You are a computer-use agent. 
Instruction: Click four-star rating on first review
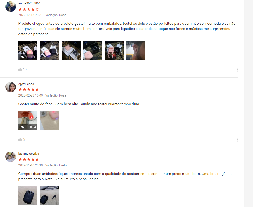coord(29,9)
